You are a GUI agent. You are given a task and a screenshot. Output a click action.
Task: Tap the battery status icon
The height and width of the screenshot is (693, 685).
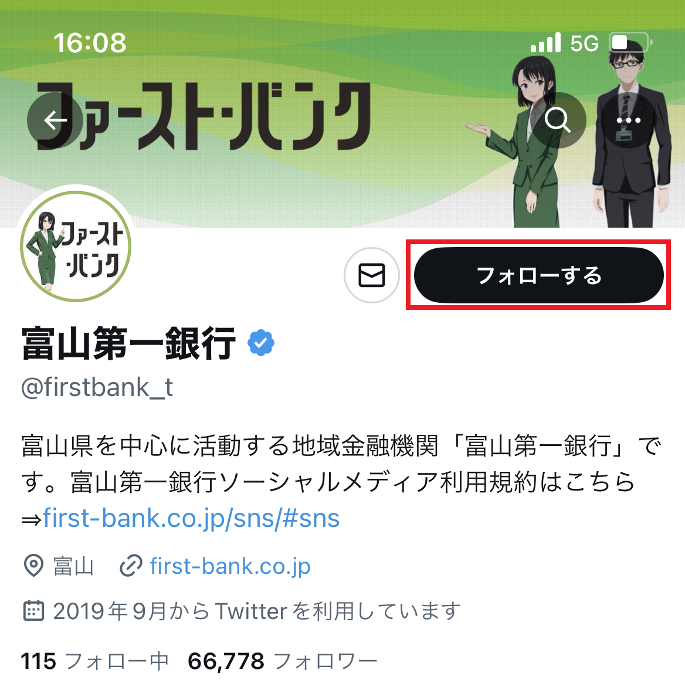[630, 43]
